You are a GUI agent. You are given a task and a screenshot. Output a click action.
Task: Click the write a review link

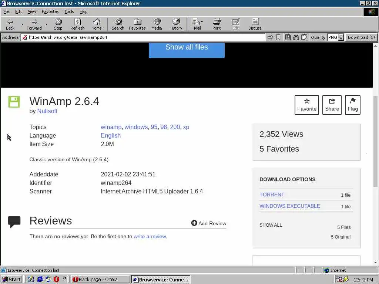tap(150, 236)
